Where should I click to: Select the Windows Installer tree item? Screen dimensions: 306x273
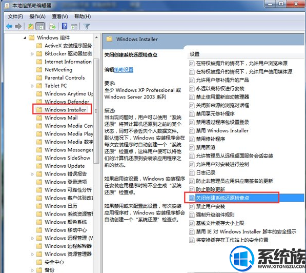(65, 110)
